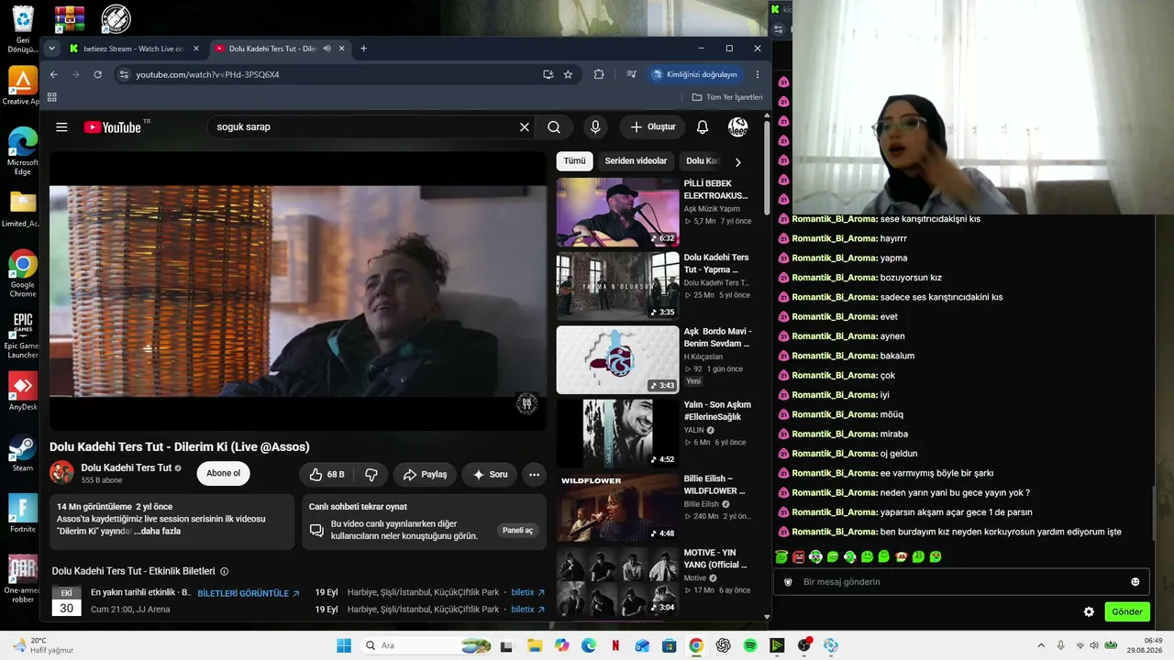Image resolution: width=1174 pixels, height=660 pixels.
Task: Share the video via Paylaş
Action: coord(425,474)
